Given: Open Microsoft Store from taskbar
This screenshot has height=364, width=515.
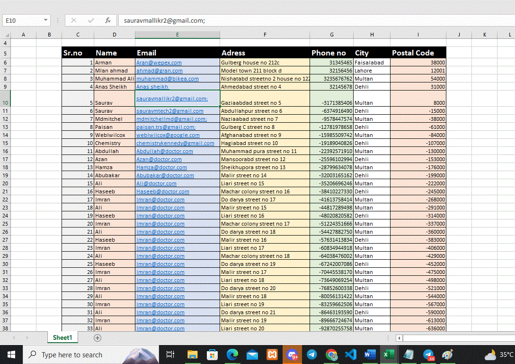Looking at the screenshot, I should tap(213, 355).
